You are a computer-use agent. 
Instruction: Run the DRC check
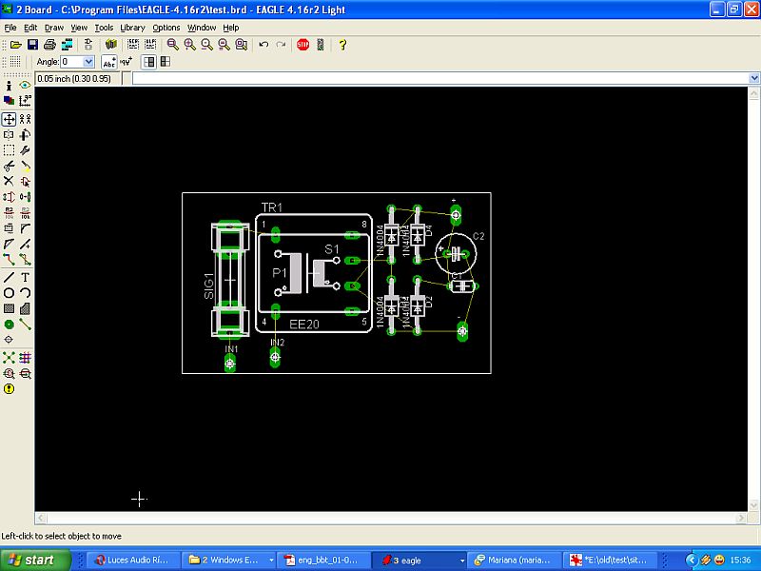coord(26,373)
